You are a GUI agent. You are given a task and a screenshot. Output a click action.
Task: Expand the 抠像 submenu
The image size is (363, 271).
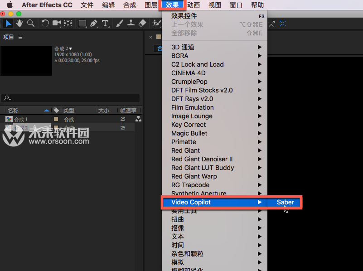tap(215, 228)
